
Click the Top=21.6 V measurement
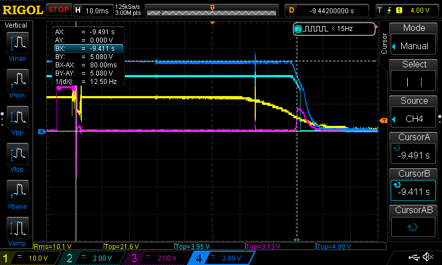point(122,247)
